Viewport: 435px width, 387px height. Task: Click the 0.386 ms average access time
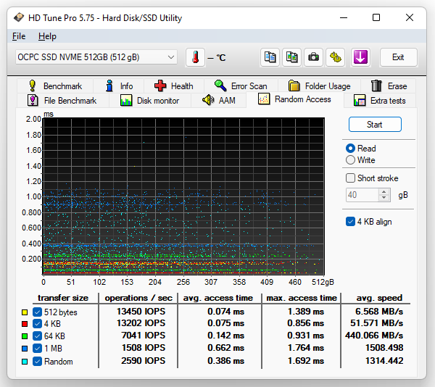[x=225, y=361]
